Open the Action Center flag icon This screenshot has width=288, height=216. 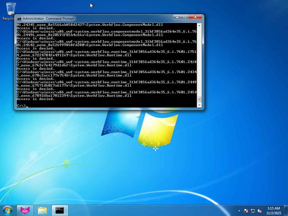tap(246, 211)
